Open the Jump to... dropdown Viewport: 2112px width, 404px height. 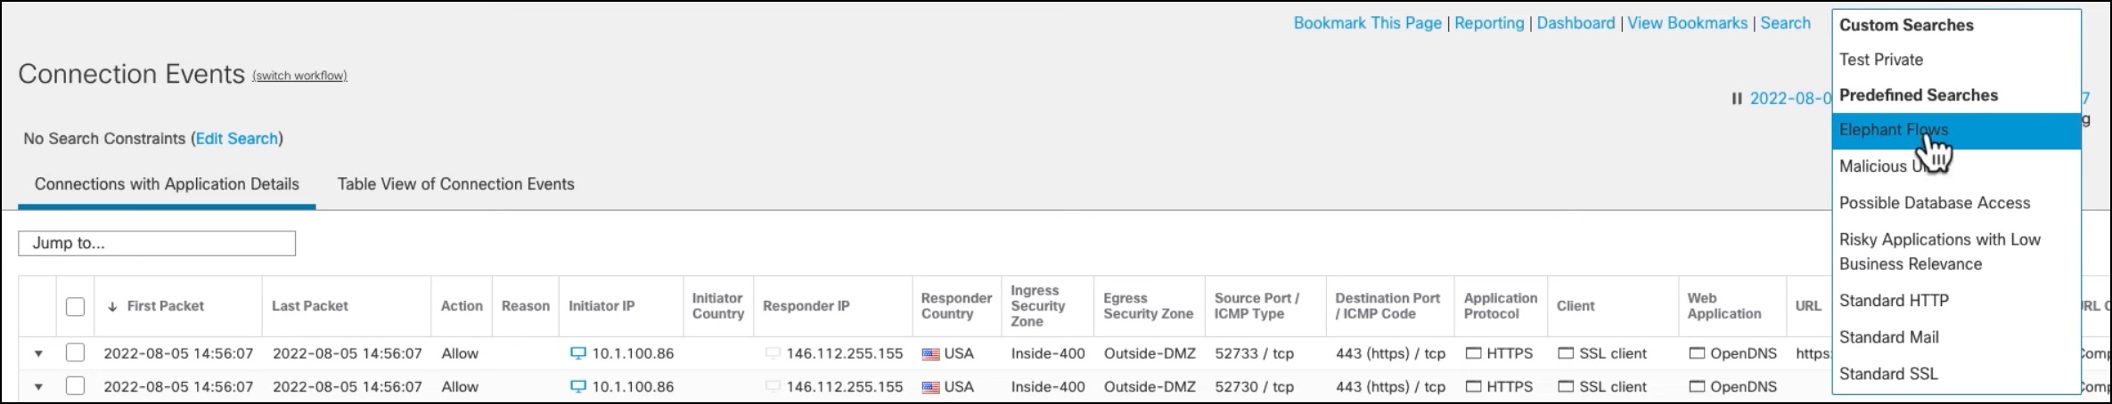tap(157, 243)
